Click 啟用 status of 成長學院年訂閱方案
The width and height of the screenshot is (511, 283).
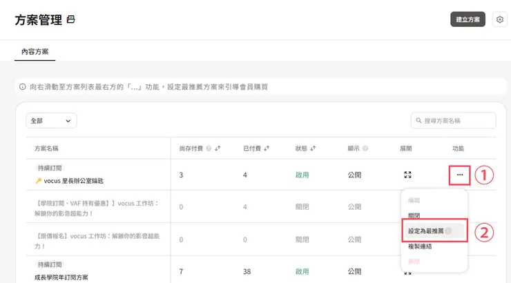pos(302,271)
